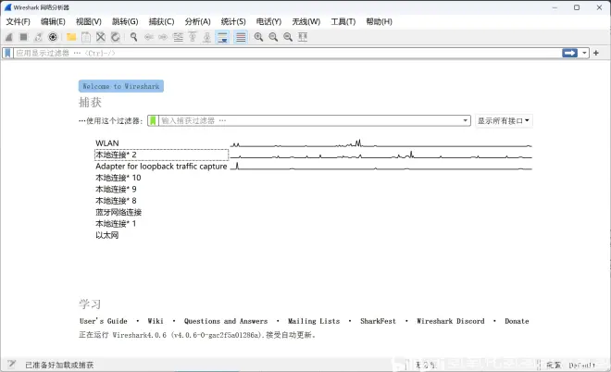Toggle auto-scroll during live capture
611x372 pixels.
coord(222,37)
